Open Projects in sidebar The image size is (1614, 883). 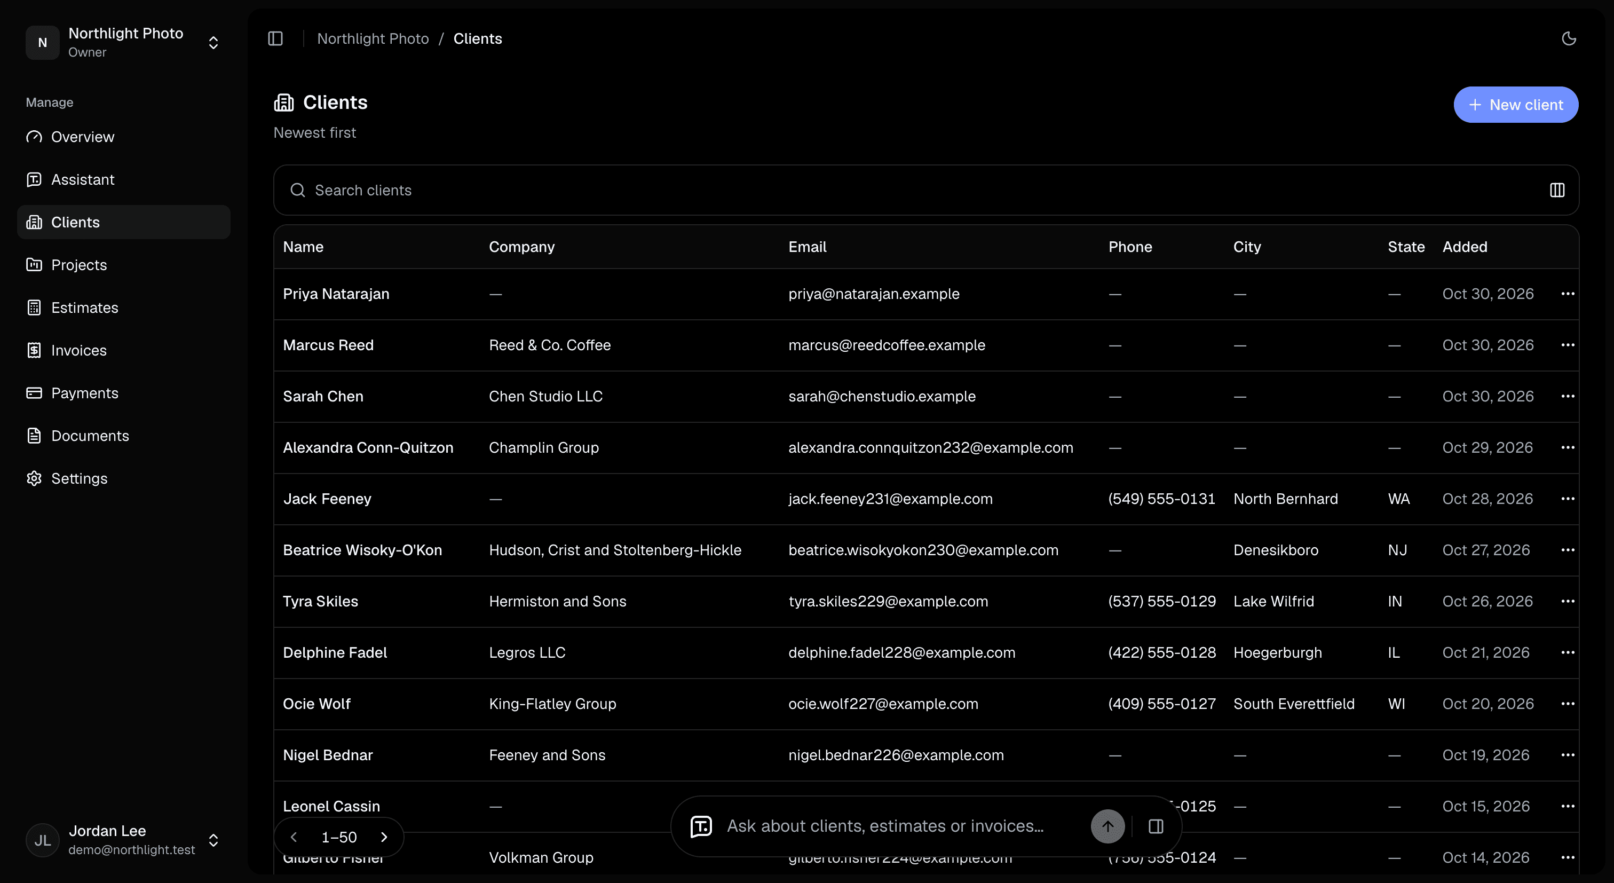point(124,264)
